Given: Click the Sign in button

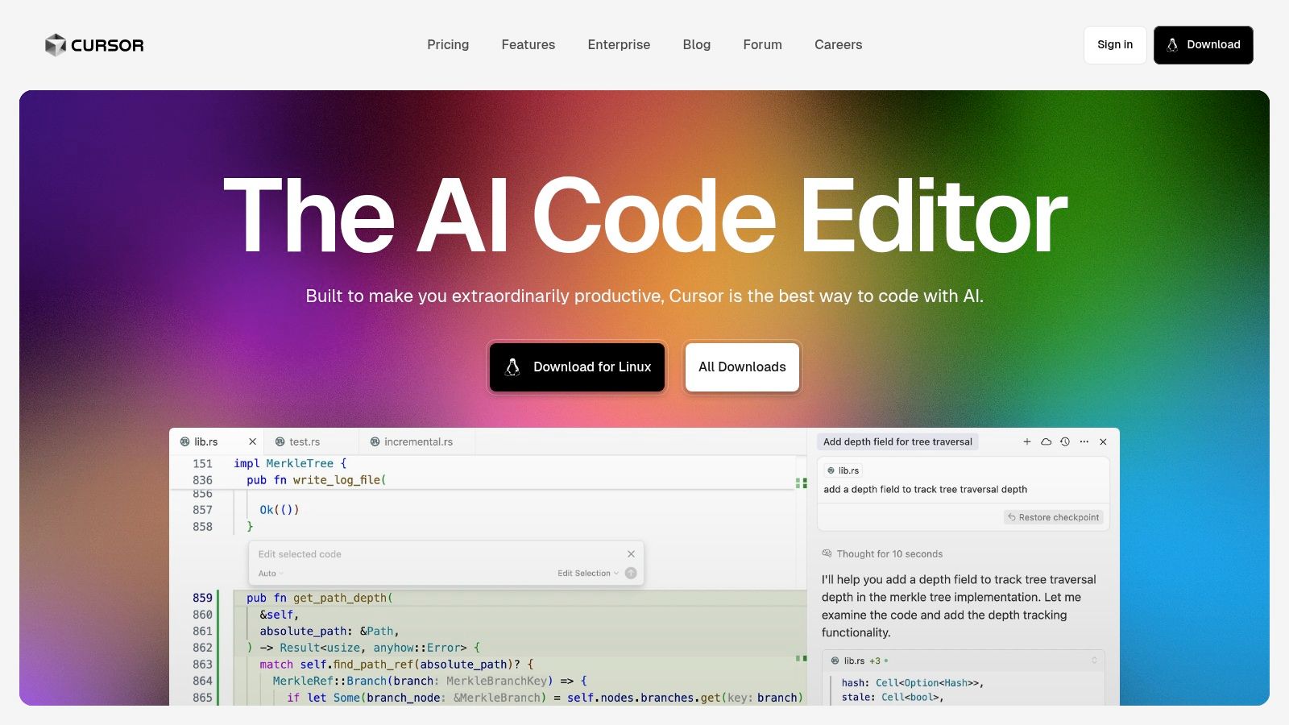Looking at the screenshot, I should [1115, 45].
